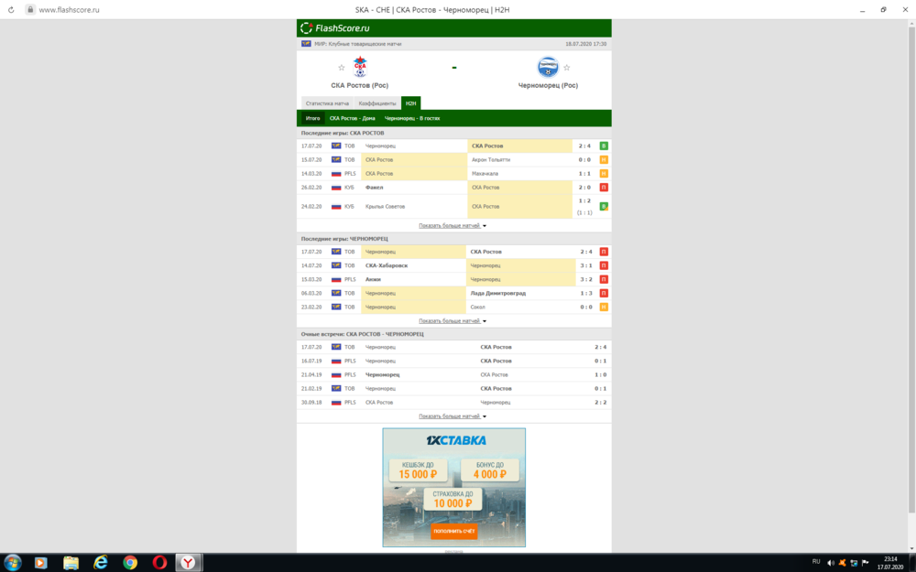Add Черноморец to favorites via star
The width and height of the screenshot is (916, 572).
(x=566, y=68)
